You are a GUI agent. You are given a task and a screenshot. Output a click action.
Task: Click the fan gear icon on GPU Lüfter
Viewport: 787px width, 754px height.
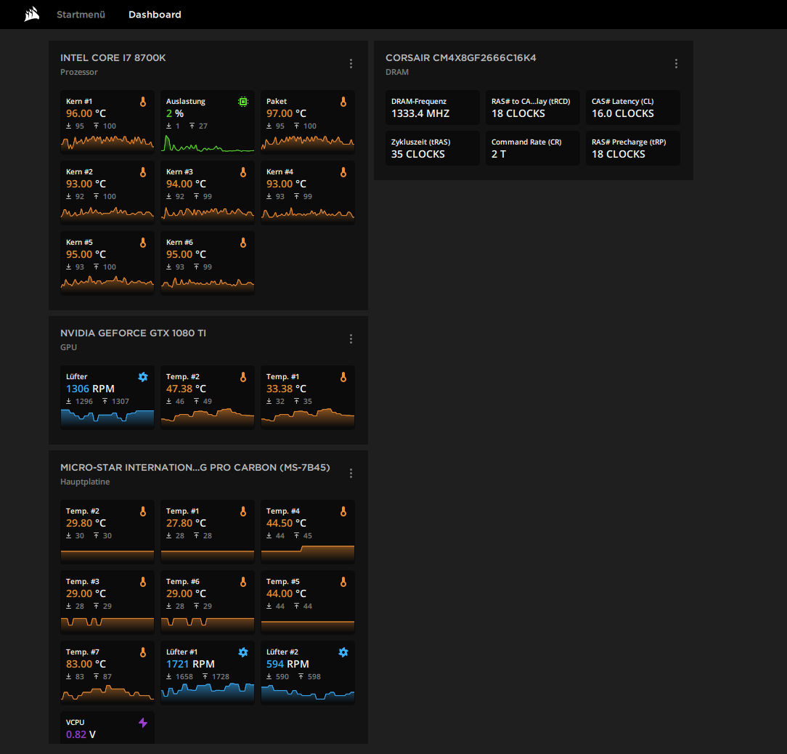pos(143,377)
